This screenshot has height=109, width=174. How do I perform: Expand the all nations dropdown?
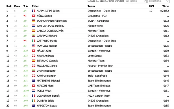pos(158,1)
